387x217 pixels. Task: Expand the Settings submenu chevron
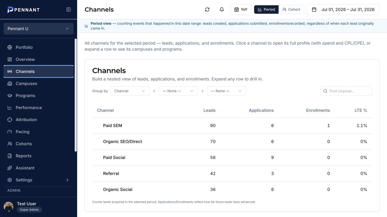pos(67,180)
